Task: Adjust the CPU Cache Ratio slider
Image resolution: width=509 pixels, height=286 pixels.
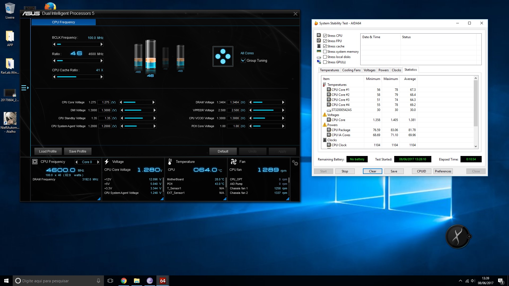Action: (x=78, y=77)
